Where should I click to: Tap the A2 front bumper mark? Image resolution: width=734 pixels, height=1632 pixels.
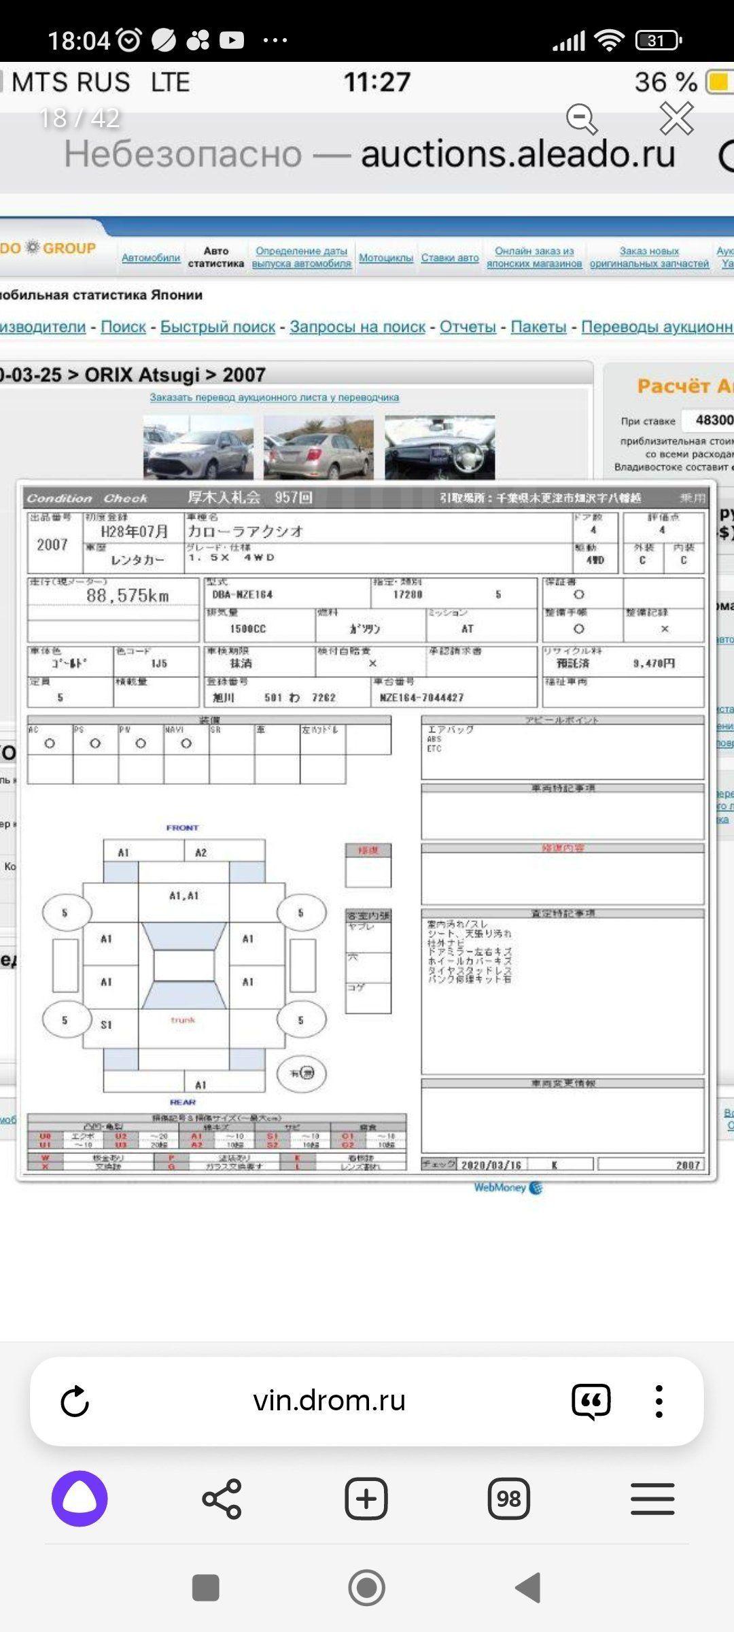tap(201, 853)
